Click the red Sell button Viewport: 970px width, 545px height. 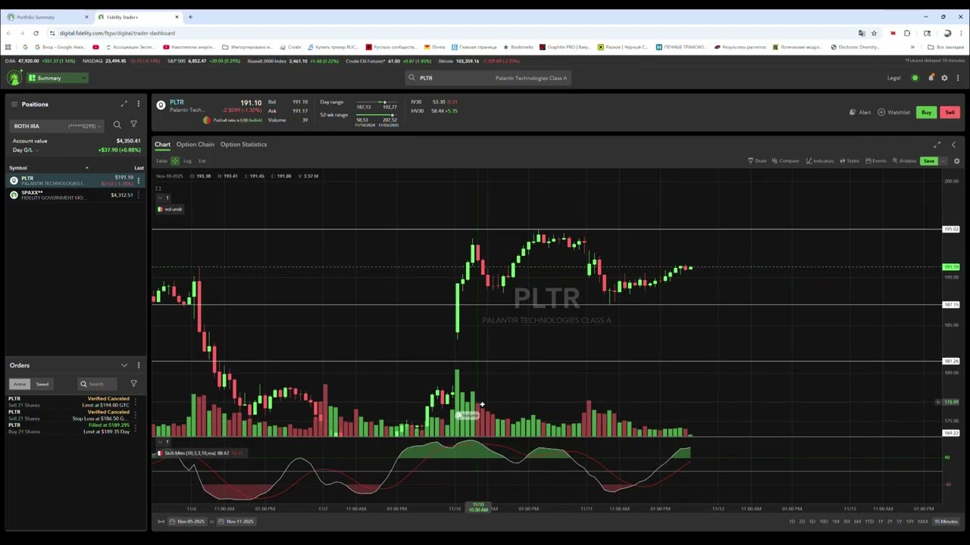point(950,113)
